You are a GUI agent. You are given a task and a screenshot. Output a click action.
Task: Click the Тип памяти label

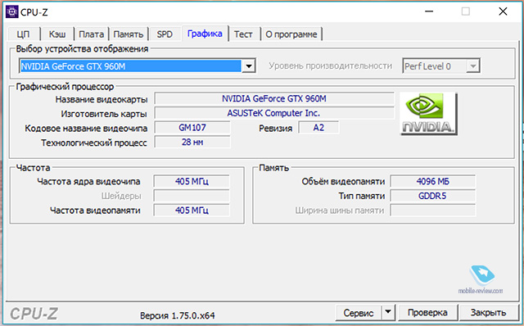[x=362, y=196]
